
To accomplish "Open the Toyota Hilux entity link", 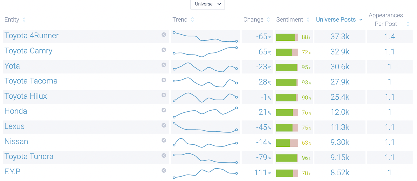I will coord(26,96).
